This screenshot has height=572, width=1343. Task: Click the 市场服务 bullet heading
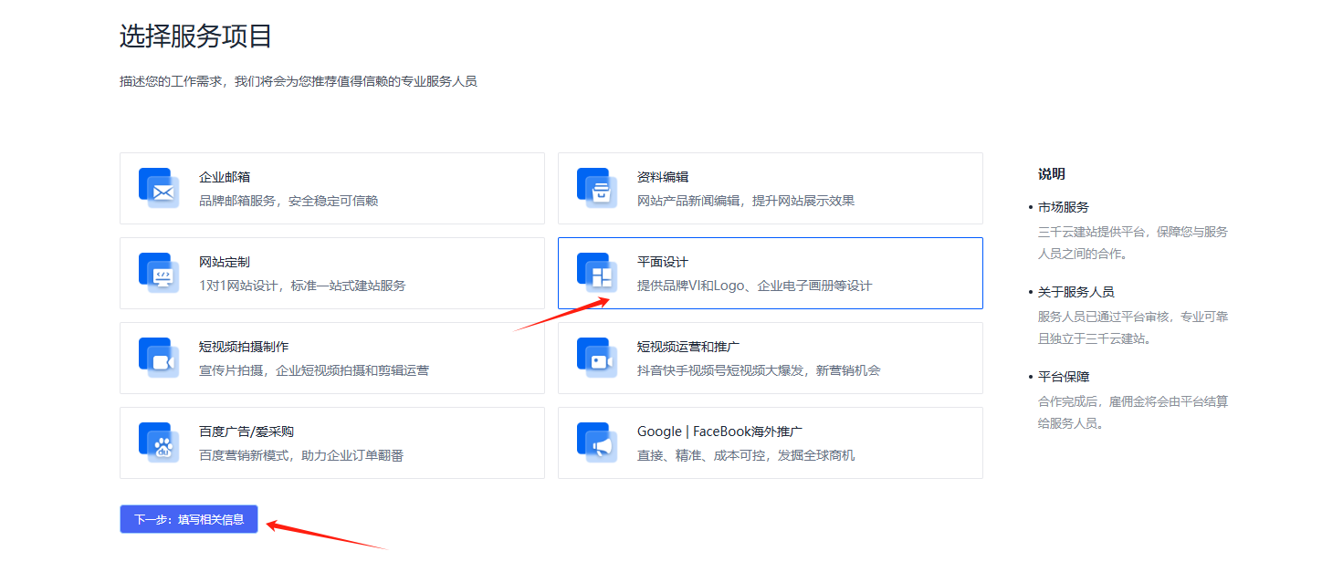(1064, 207)
